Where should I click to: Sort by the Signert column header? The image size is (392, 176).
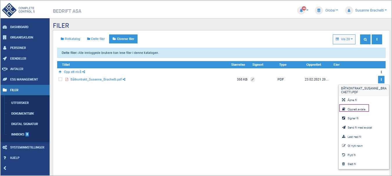[x=258, y=65]
